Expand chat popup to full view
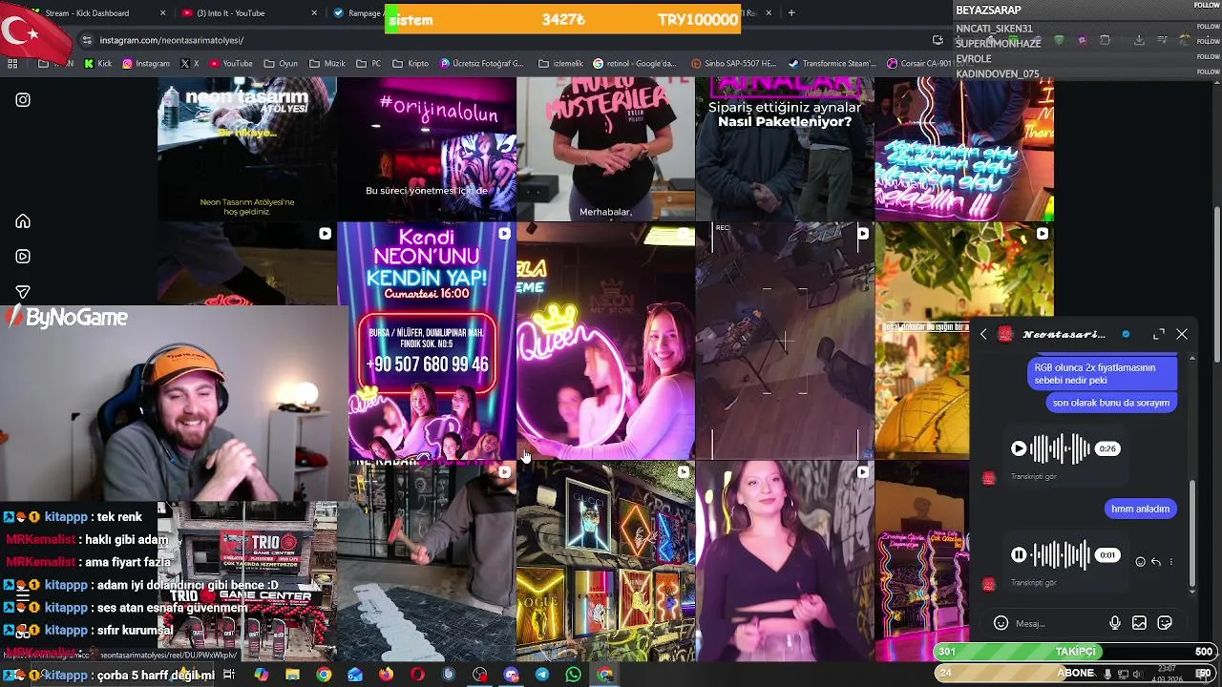 1158,334
